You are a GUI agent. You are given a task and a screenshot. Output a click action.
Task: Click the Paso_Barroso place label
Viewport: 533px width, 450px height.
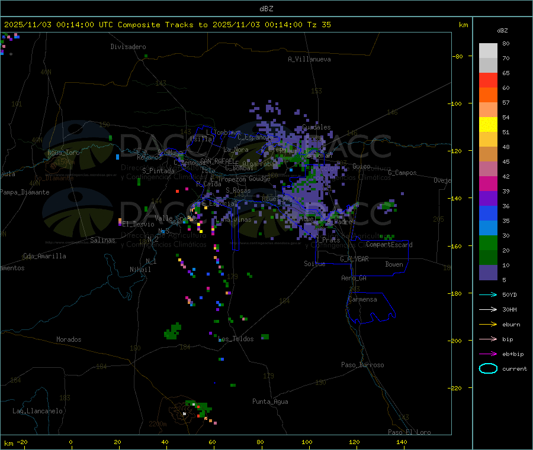pyautogui.click(x=362, y=365)
